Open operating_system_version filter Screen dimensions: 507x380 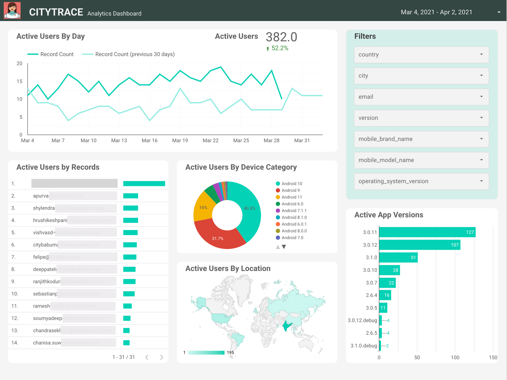pos(421,181)
